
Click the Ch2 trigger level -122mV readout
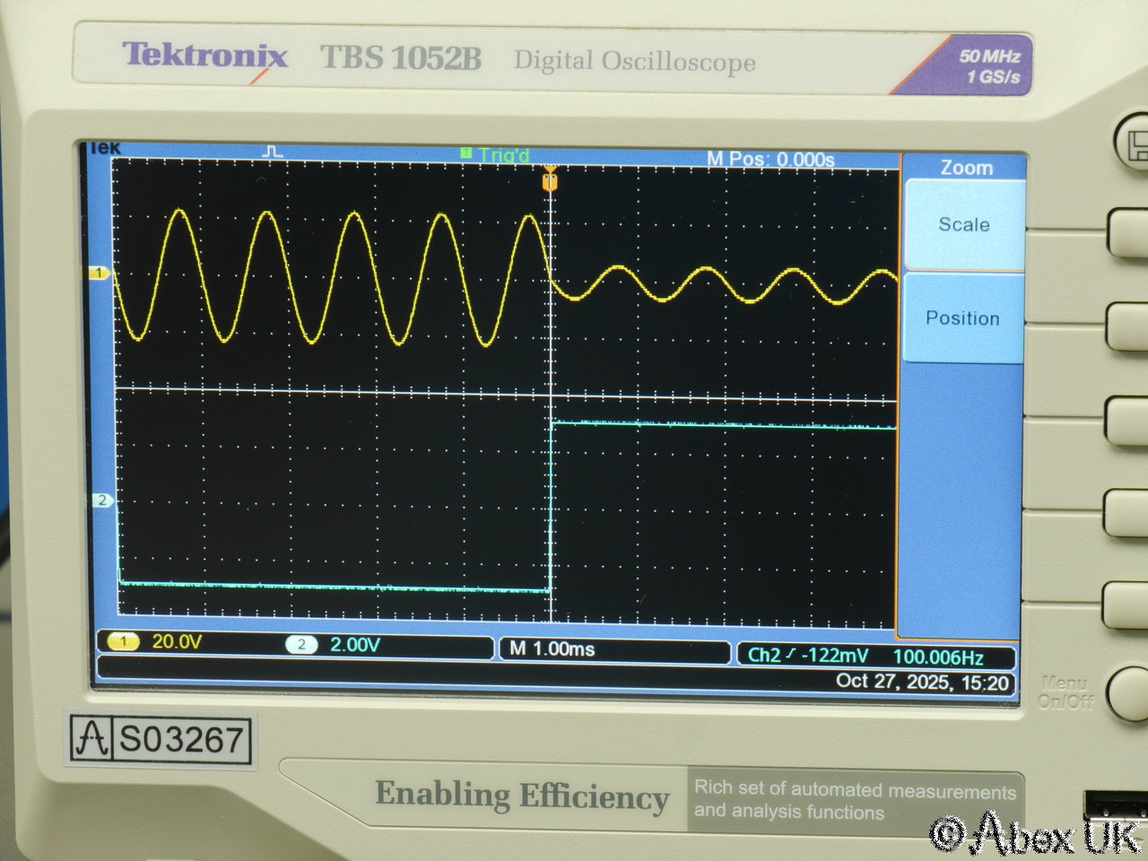[x=807, y=656]
